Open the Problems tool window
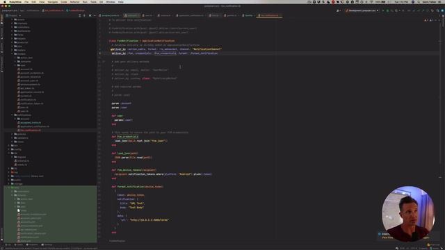The height and width of the screenshot is (250, 445). click(32, 244)
